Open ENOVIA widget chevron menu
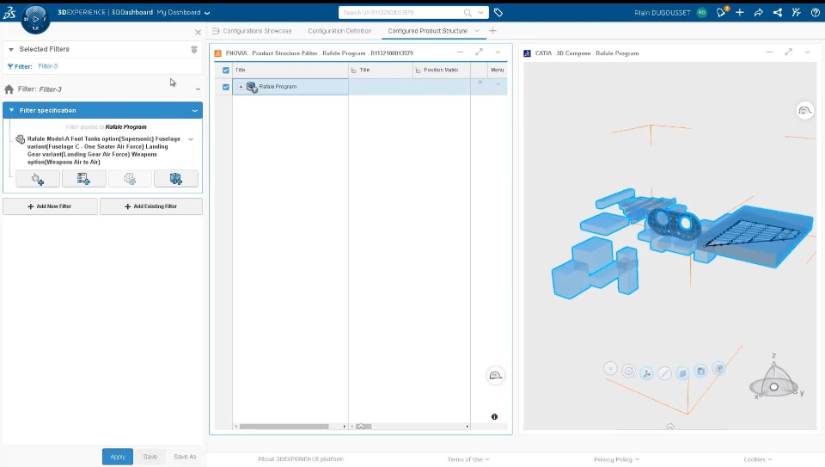The width and height of the screenshot is (825, 467). 498,52
